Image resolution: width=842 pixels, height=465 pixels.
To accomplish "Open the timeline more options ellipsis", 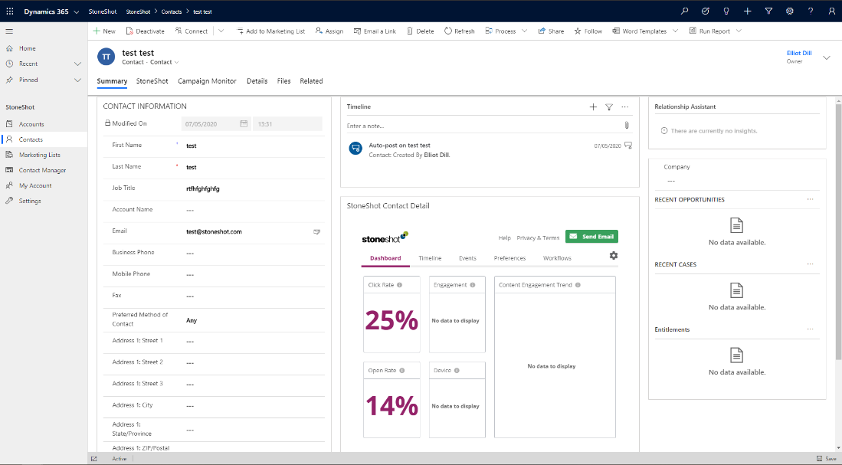I will [625, 106].
